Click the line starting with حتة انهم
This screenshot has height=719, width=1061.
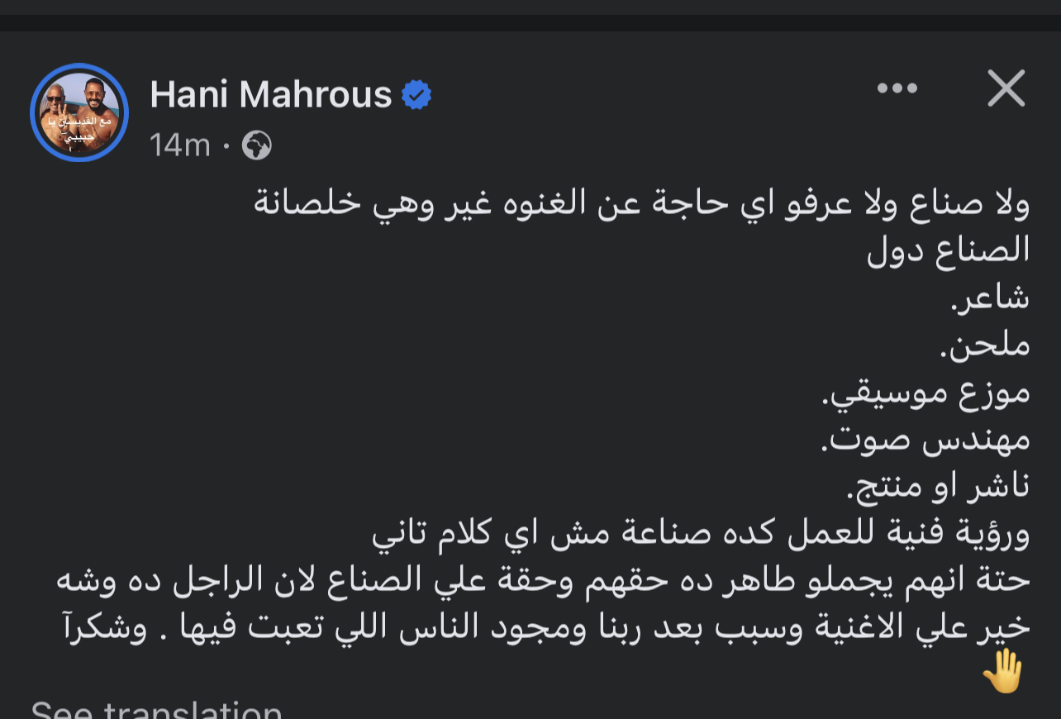[543, 580]
